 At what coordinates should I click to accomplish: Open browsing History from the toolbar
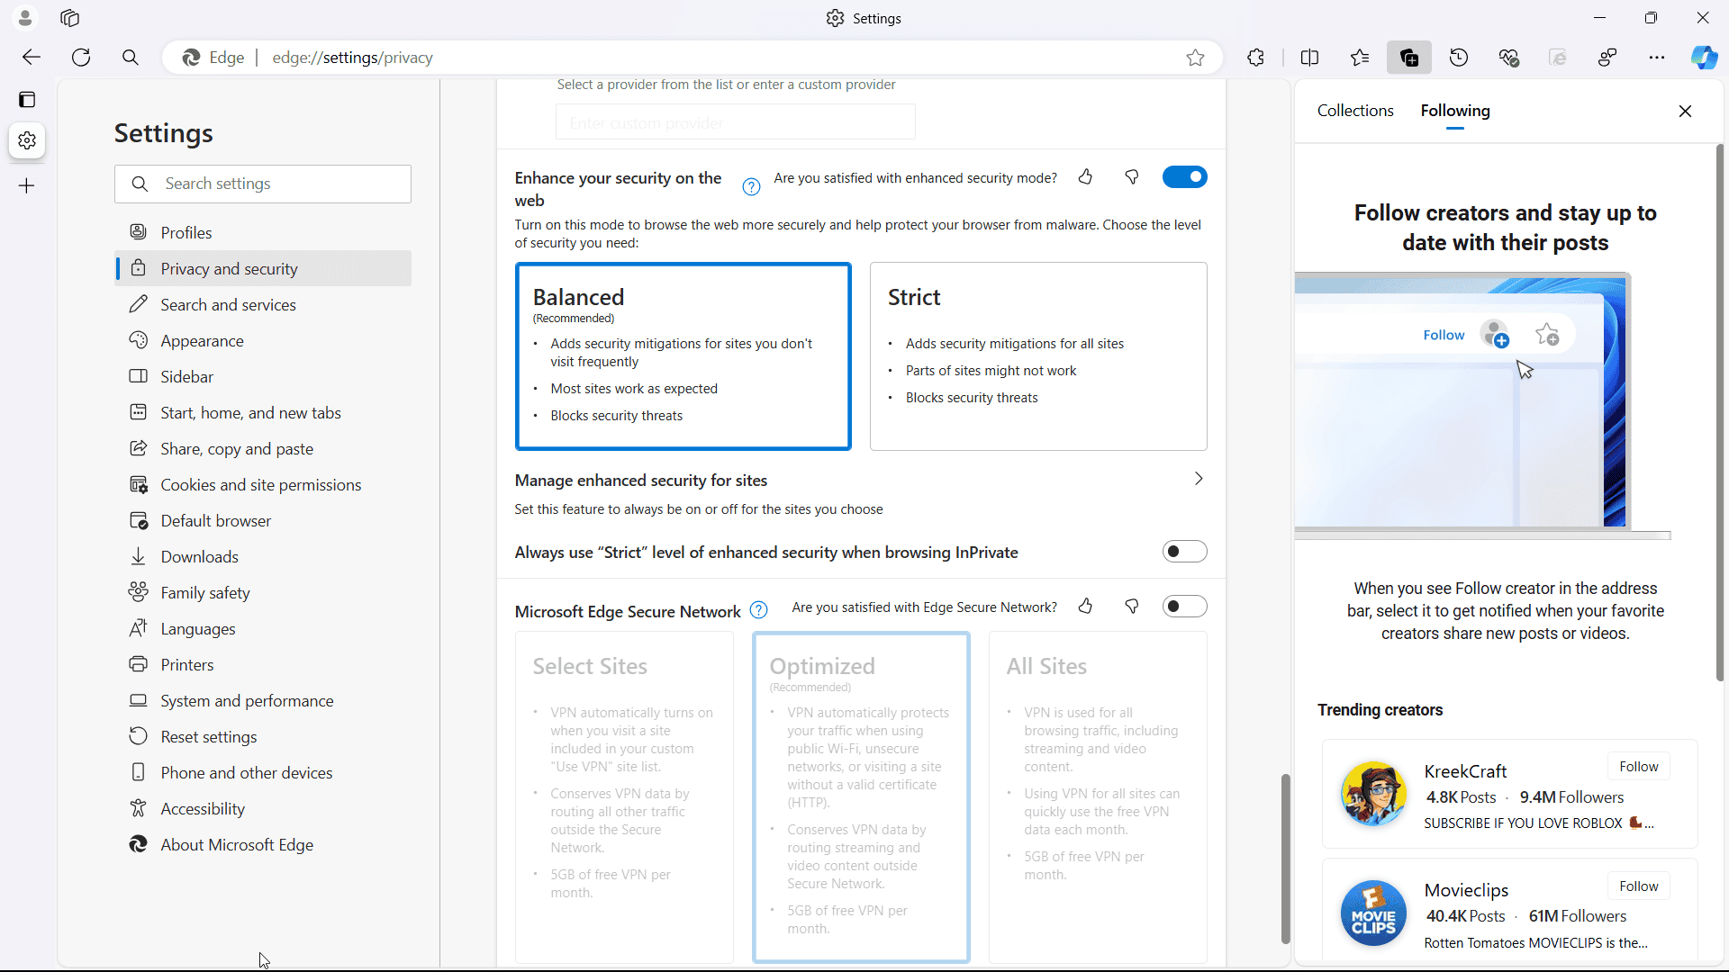point(1459,57)
